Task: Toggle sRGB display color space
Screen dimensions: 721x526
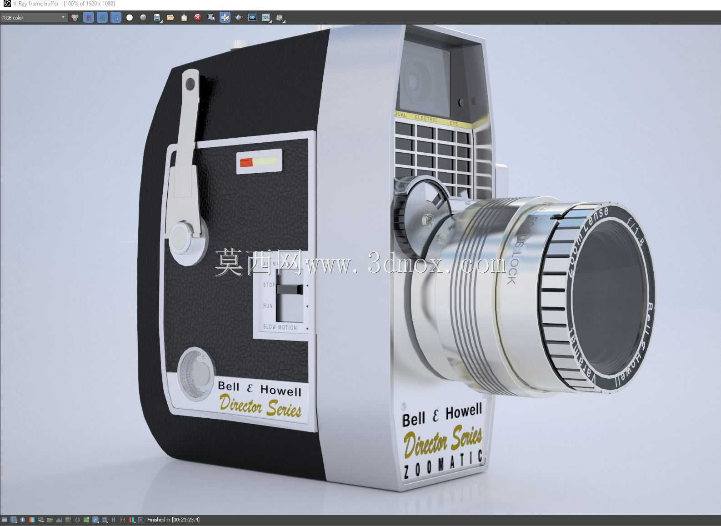Action: [x=95, y=520]
